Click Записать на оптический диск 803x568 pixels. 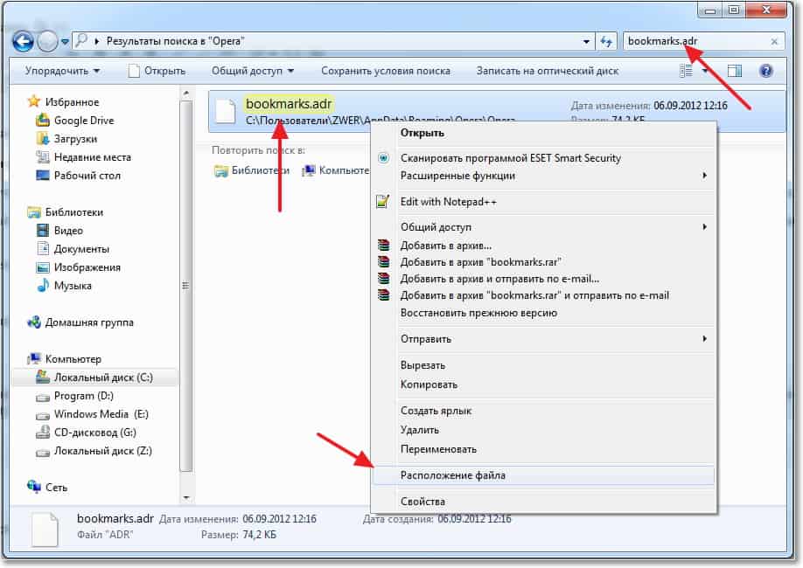(x=547, y=71)
